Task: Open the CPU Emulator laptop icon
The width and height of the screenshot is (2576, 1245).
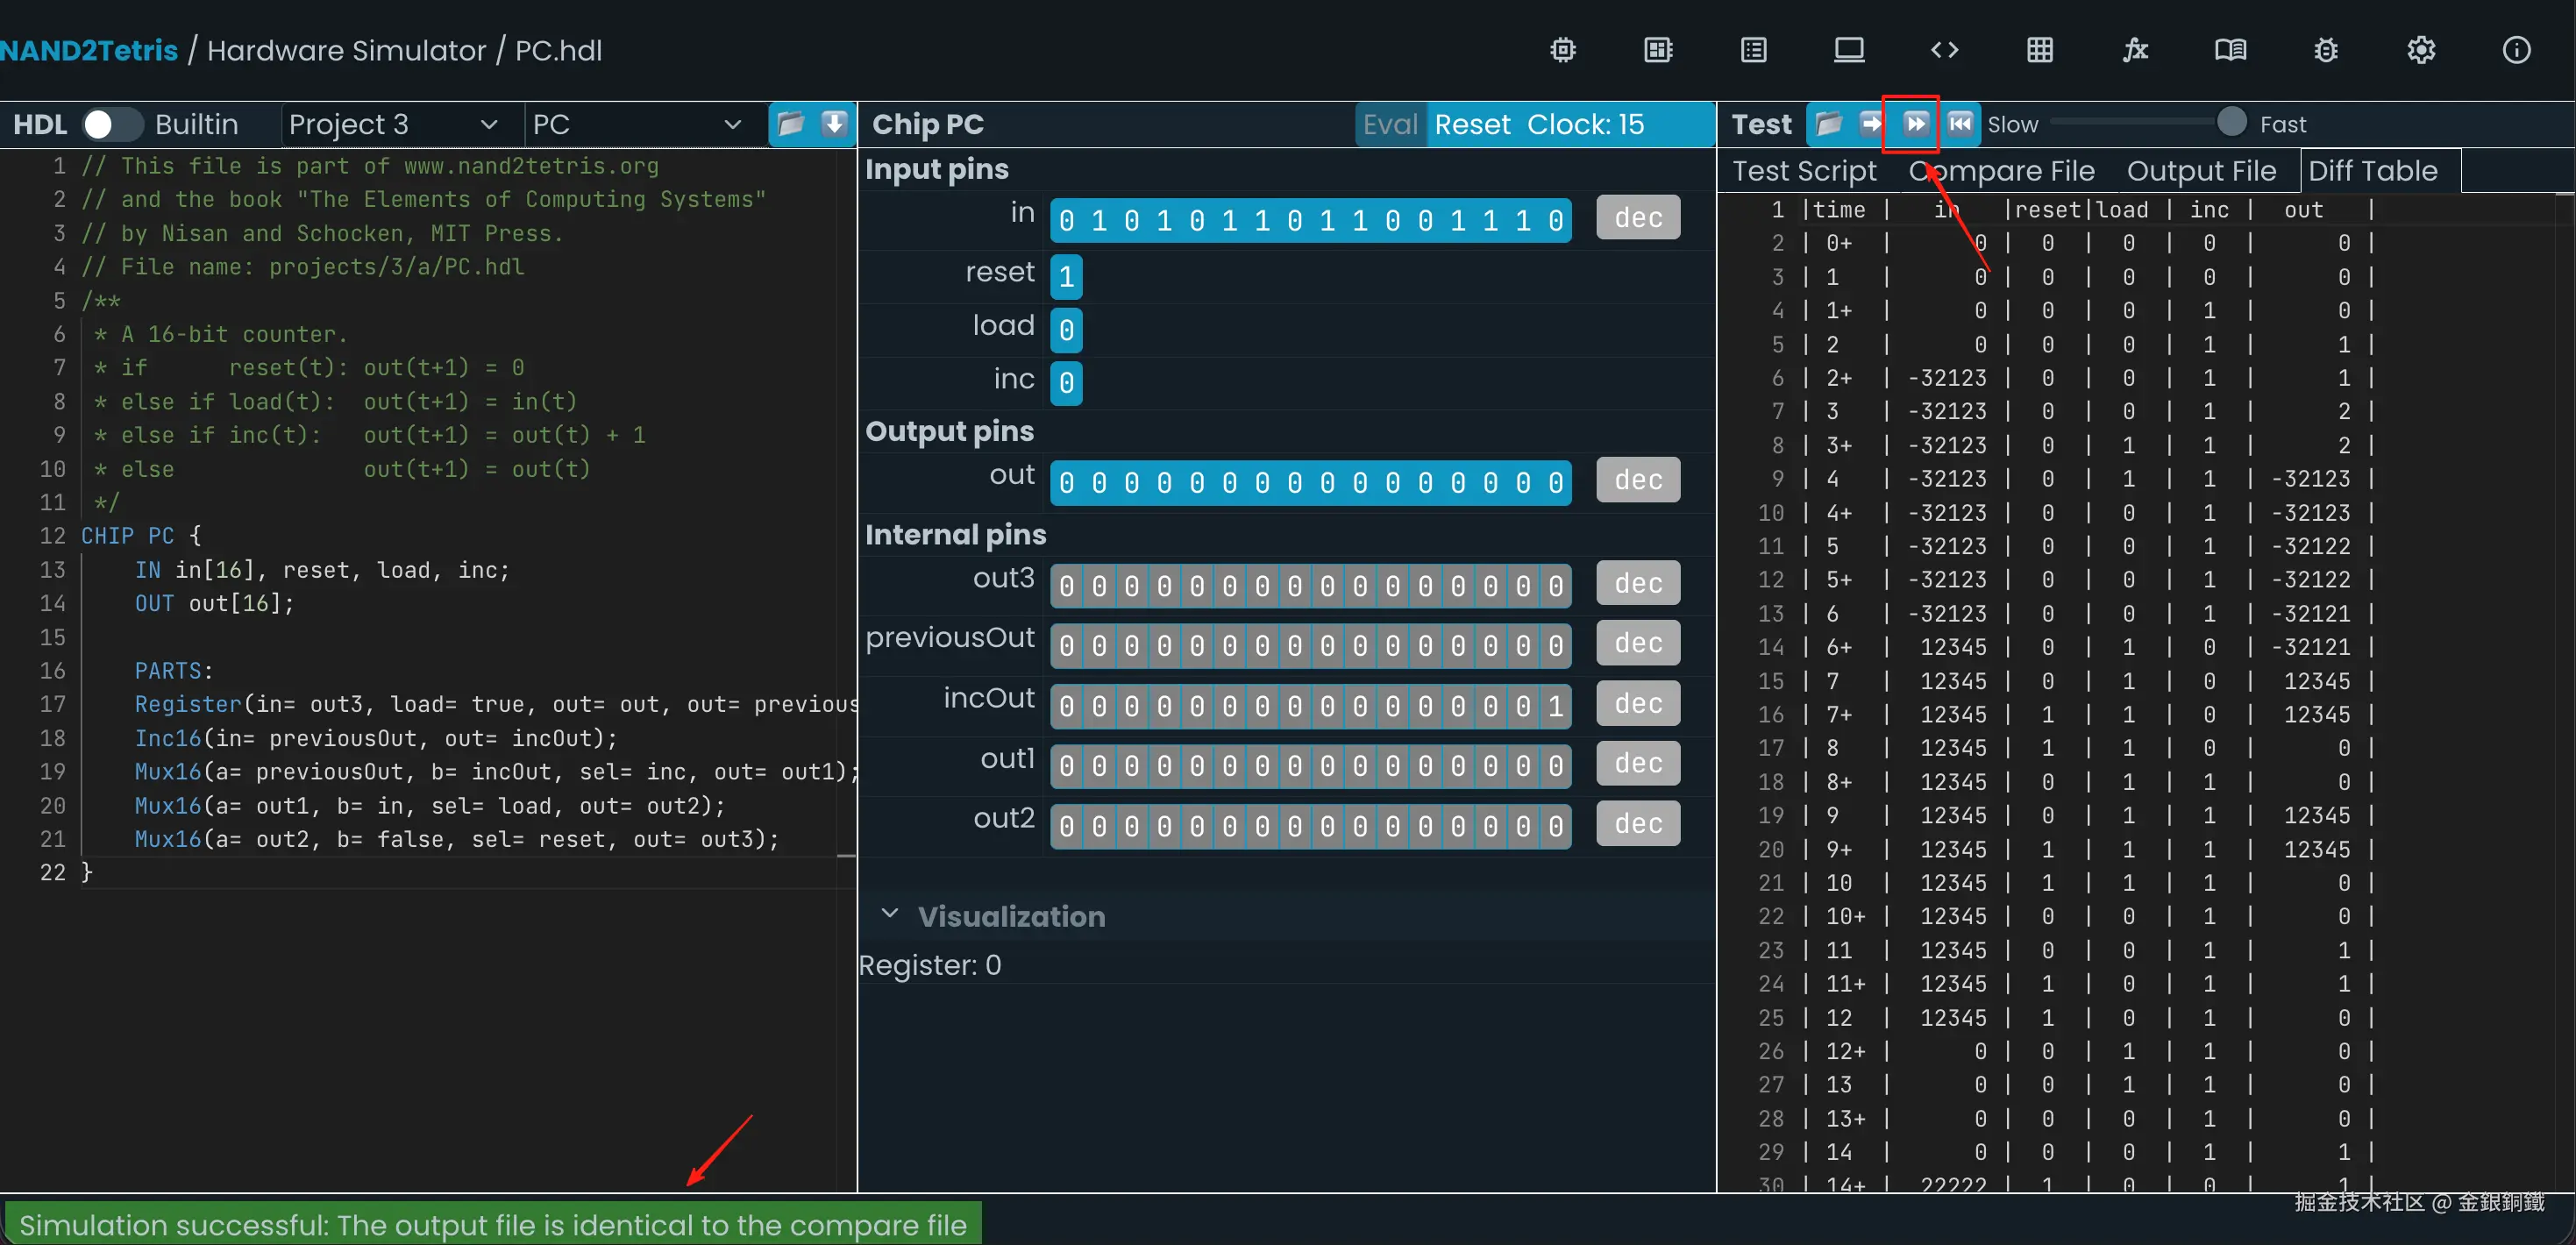Action: (x=1848, y=50)
